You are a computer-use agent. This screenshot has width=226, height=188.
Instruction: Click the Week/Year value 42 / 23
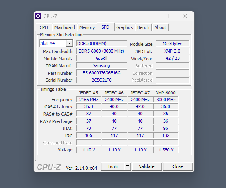173,58
